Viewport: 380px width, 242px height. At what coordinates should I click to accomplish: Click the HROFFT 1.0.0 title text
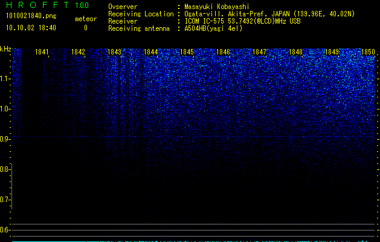[x=47, y=5]
